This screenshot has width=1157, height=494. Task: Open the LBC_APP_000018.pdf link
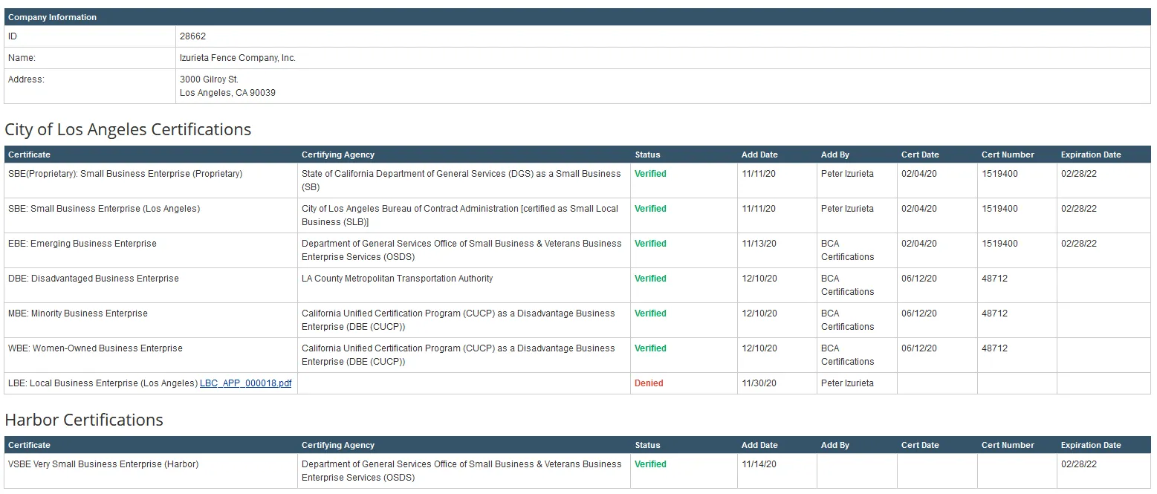click(x=245, y=383)
